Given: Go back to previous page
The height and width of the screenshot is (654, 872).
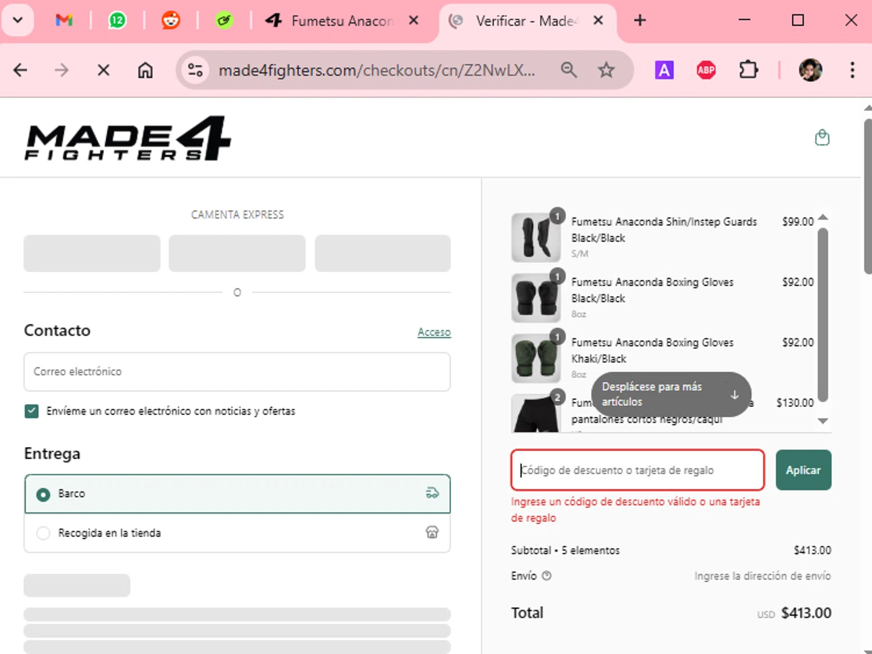Looking at the screenshot, I should tap(20, 70).
